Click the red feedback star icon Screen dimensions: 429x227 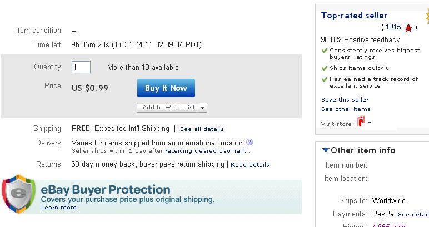[x=408, y=28]
